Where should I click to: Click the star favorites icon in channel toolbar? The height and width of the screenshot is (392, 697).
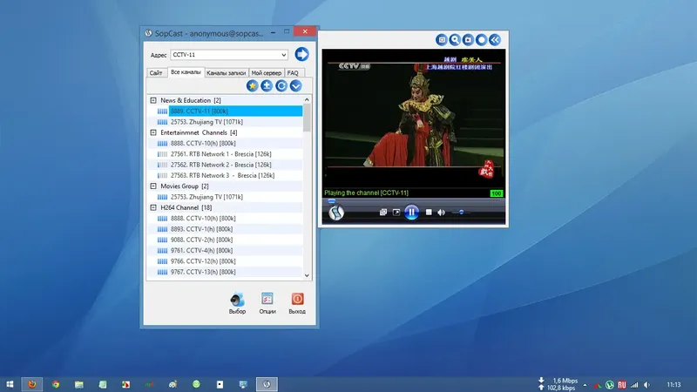[252, 85]
